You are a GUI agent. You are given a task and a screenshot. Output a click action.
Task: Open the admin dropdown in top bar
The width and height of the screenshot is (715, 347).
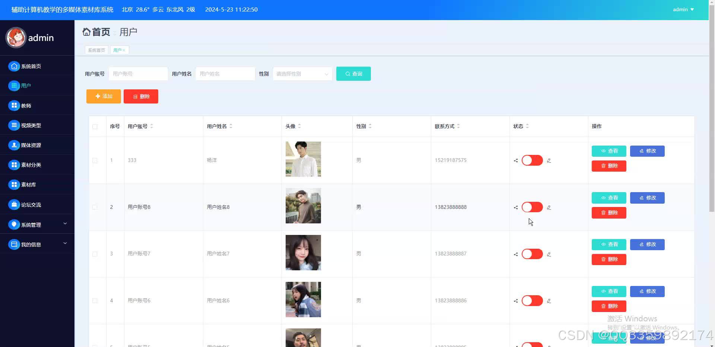pyautogui.click(x=683, y=10)
